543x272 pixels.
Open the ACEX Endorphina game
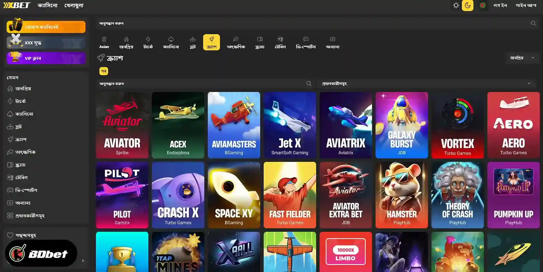tap(178, 125)
